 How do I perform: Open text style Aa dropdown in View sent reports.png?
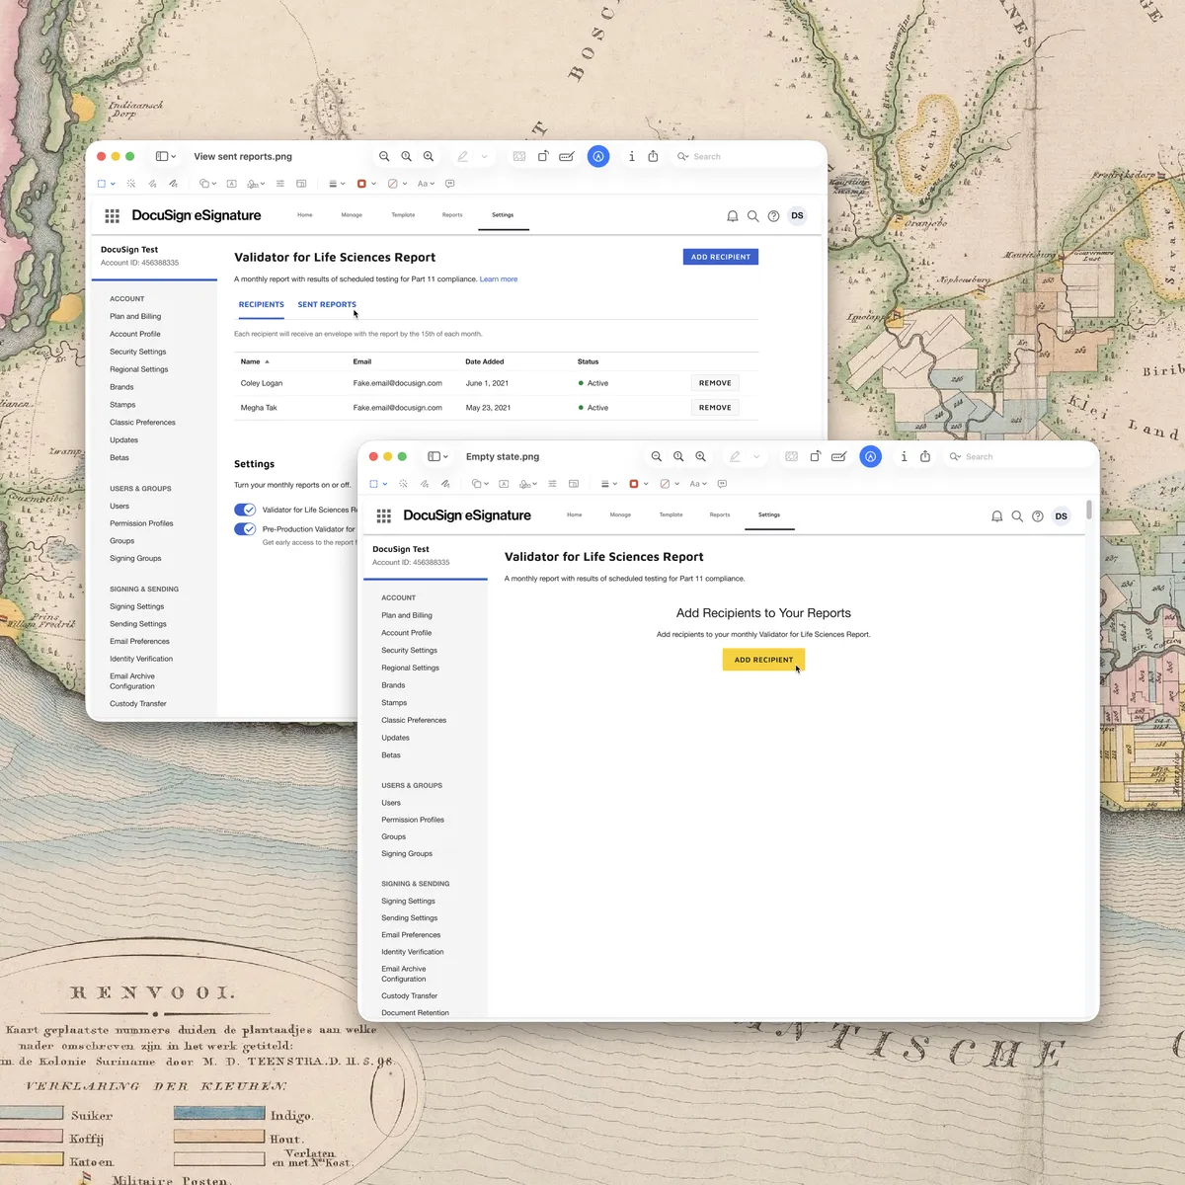(426, 184)
